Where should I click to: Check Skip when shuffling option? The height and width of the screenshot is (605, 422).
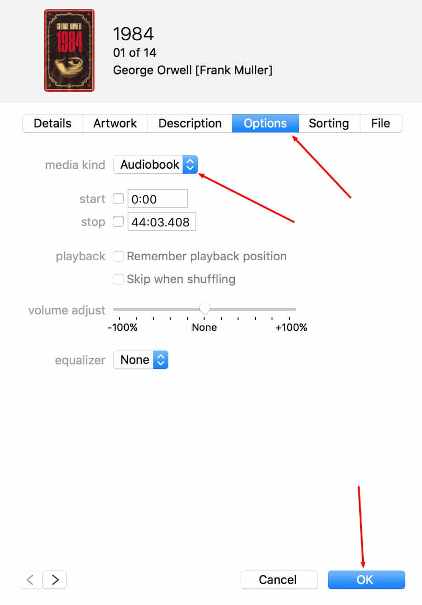[x=118, y=279]
